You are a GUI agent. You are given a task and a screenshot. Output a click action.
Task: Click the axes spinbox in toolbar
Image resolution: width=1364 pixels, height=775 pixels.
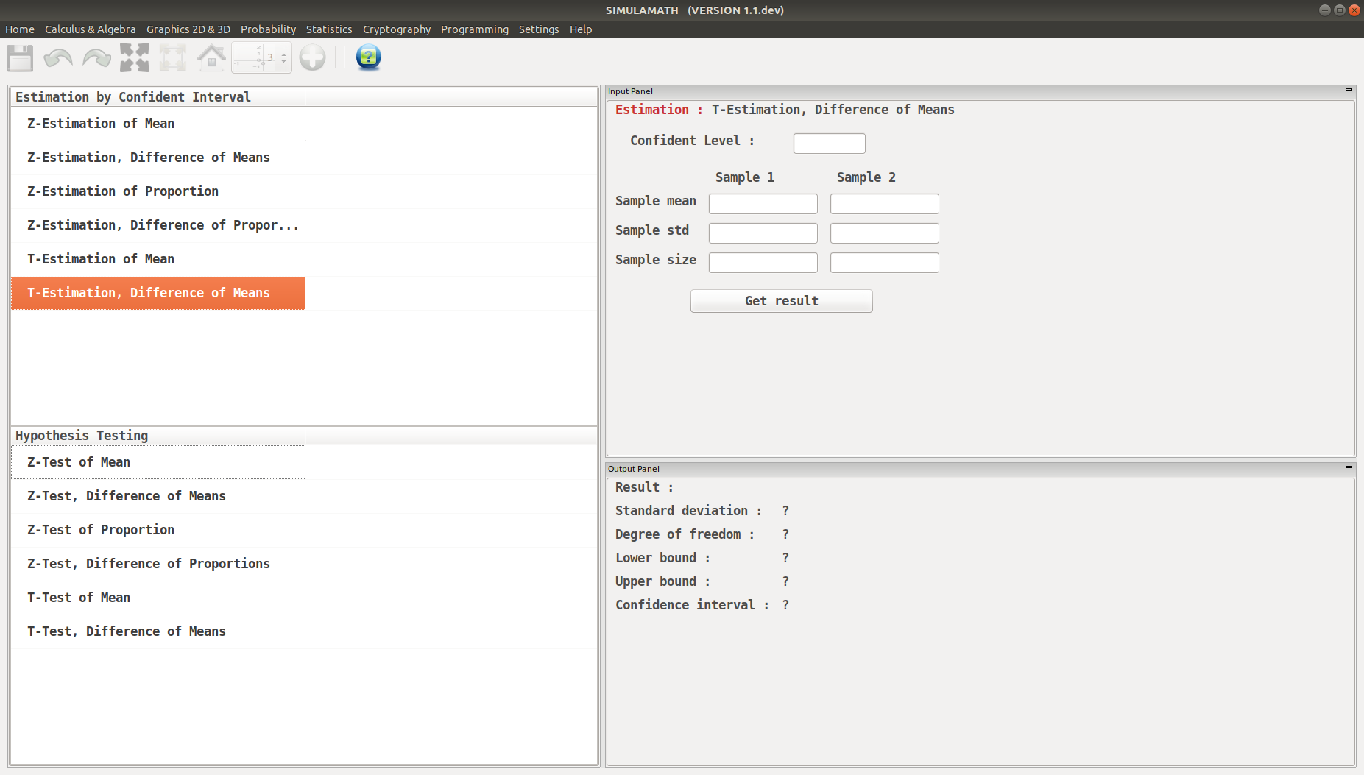pyautogui.click(x=261, y=57)
